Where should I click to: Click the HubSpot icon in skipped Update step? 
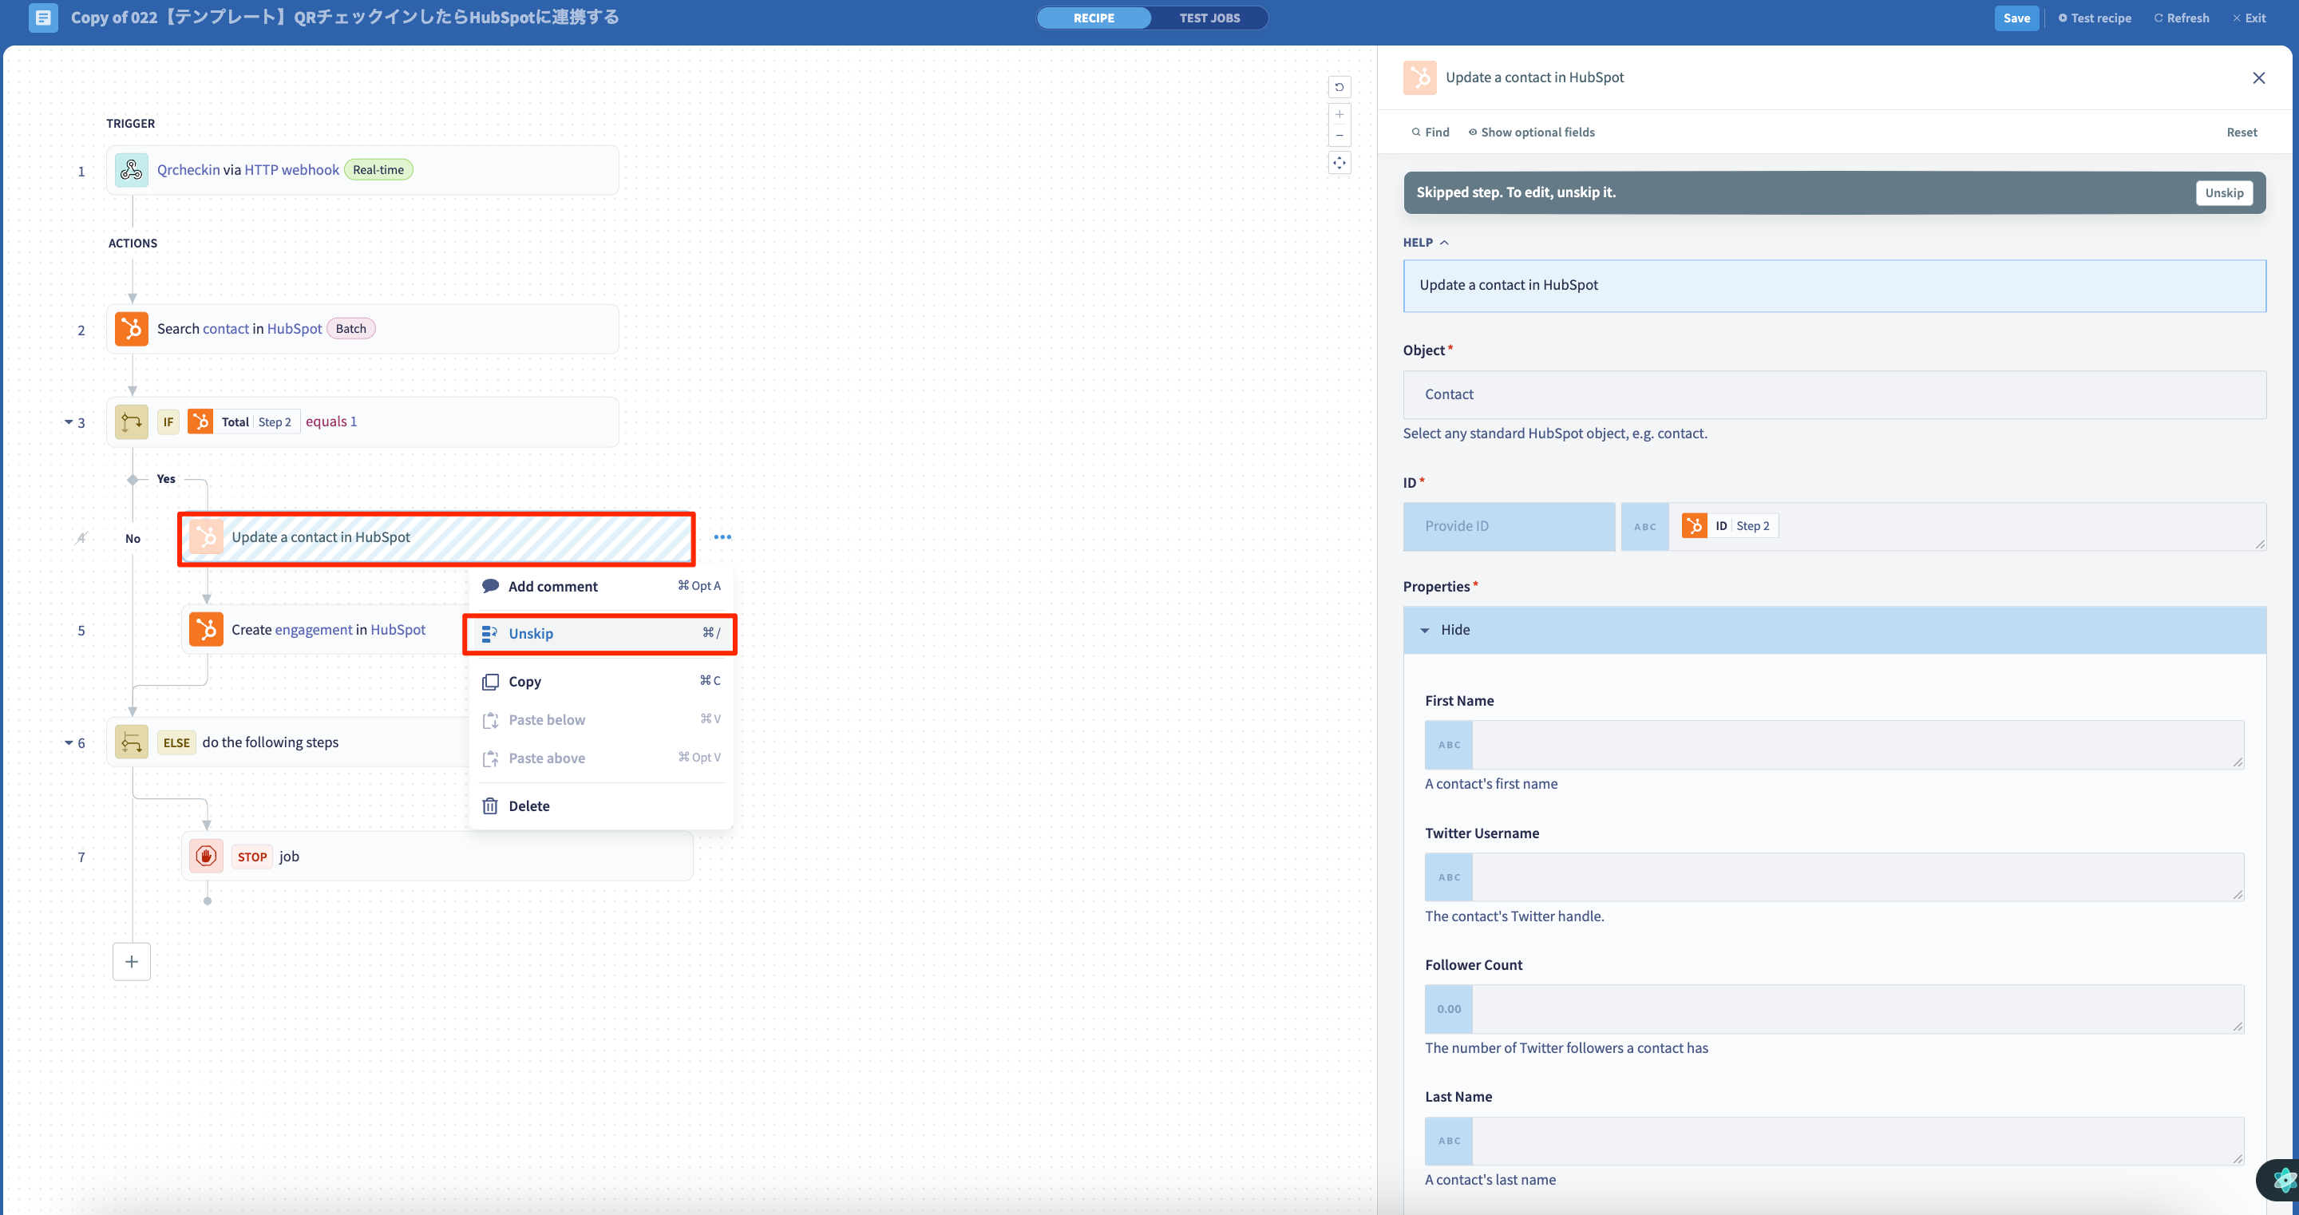[x=206, y=536]
